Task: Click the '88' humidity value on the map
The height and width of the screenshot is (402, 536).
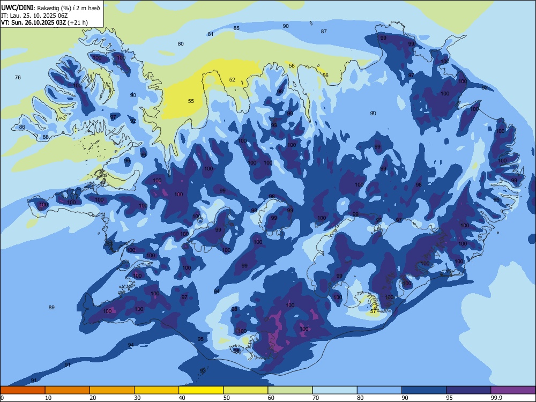Action: [x=46, y=137]
